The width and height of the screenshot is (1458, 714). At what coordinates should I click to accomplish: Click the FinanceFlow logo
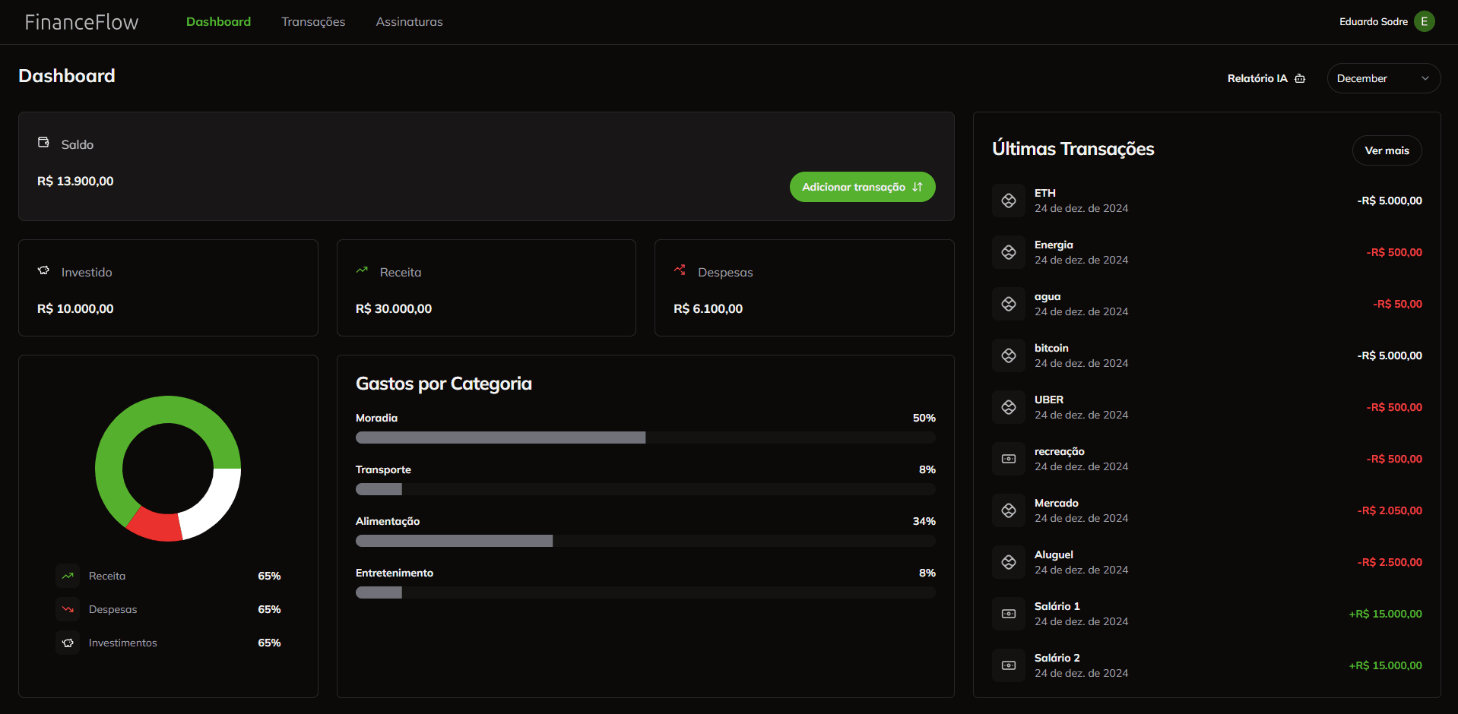(81, 22)
